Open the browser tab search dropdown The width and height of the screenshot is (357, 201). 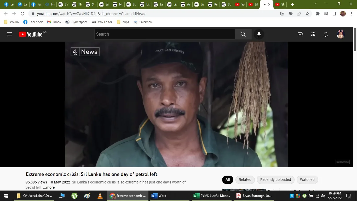coord(315,4)
